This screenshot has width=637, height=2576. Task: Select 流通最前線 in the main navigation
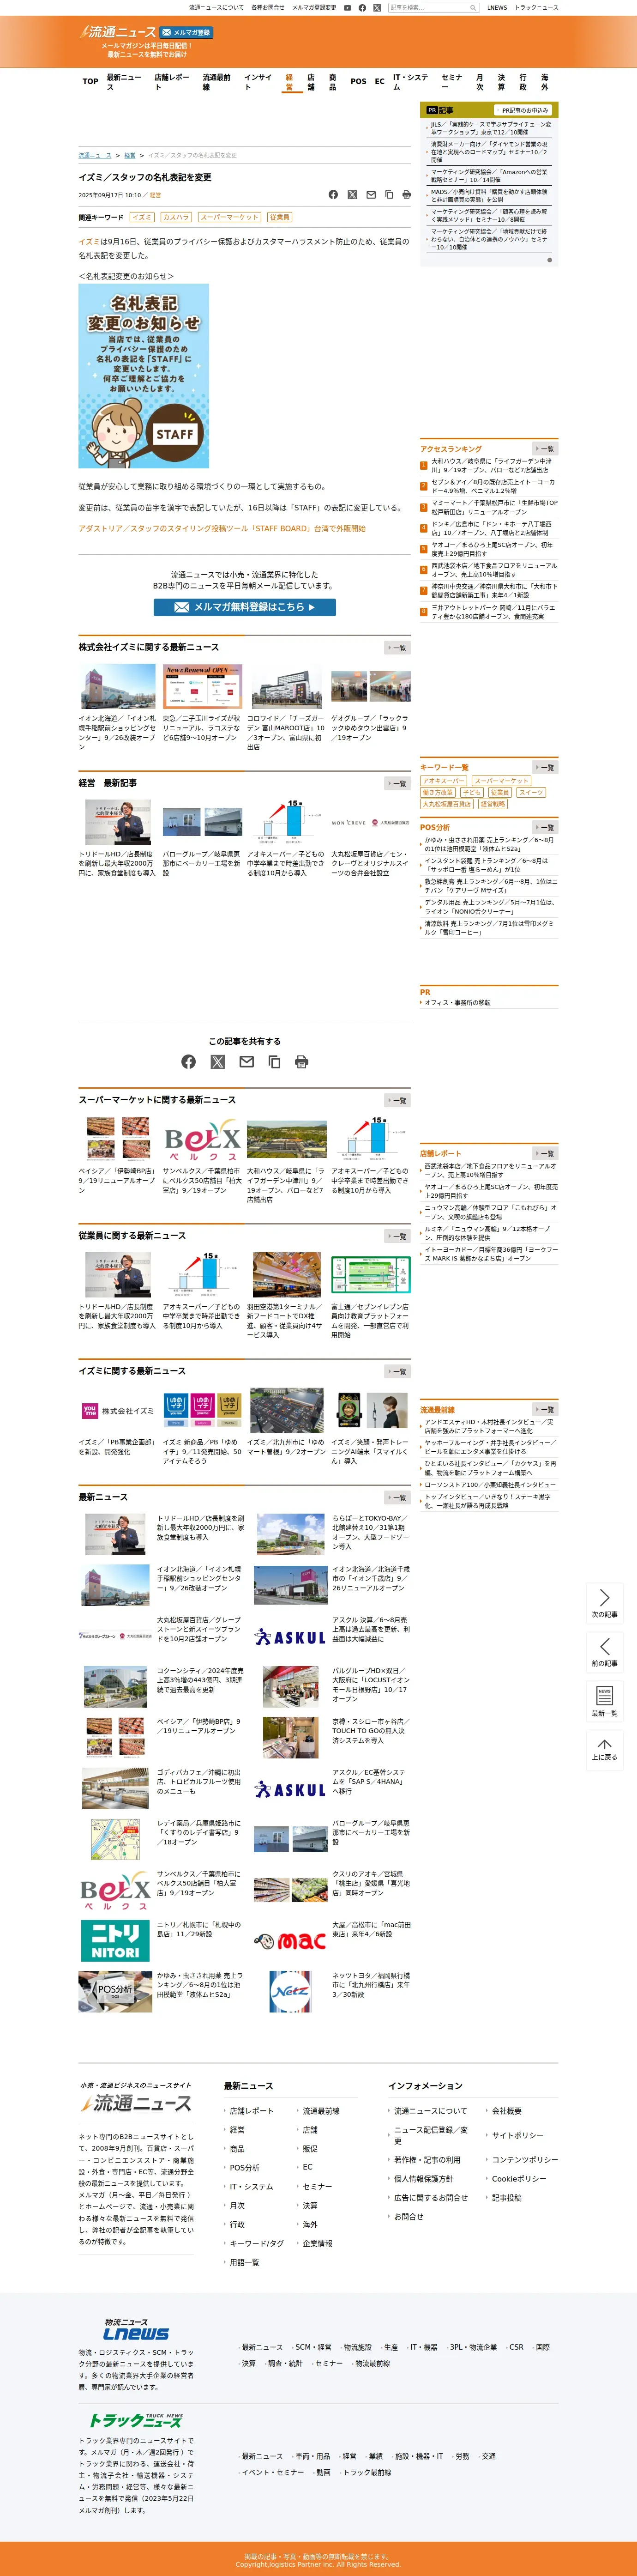pyautogui.click(x=217, y=82)
